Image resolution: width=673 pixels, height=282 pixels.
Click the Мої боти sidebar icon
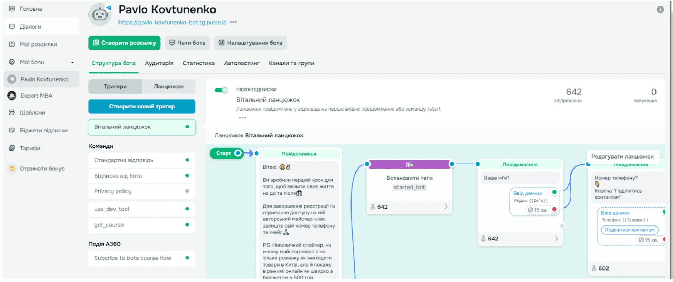tap(12, 62)
